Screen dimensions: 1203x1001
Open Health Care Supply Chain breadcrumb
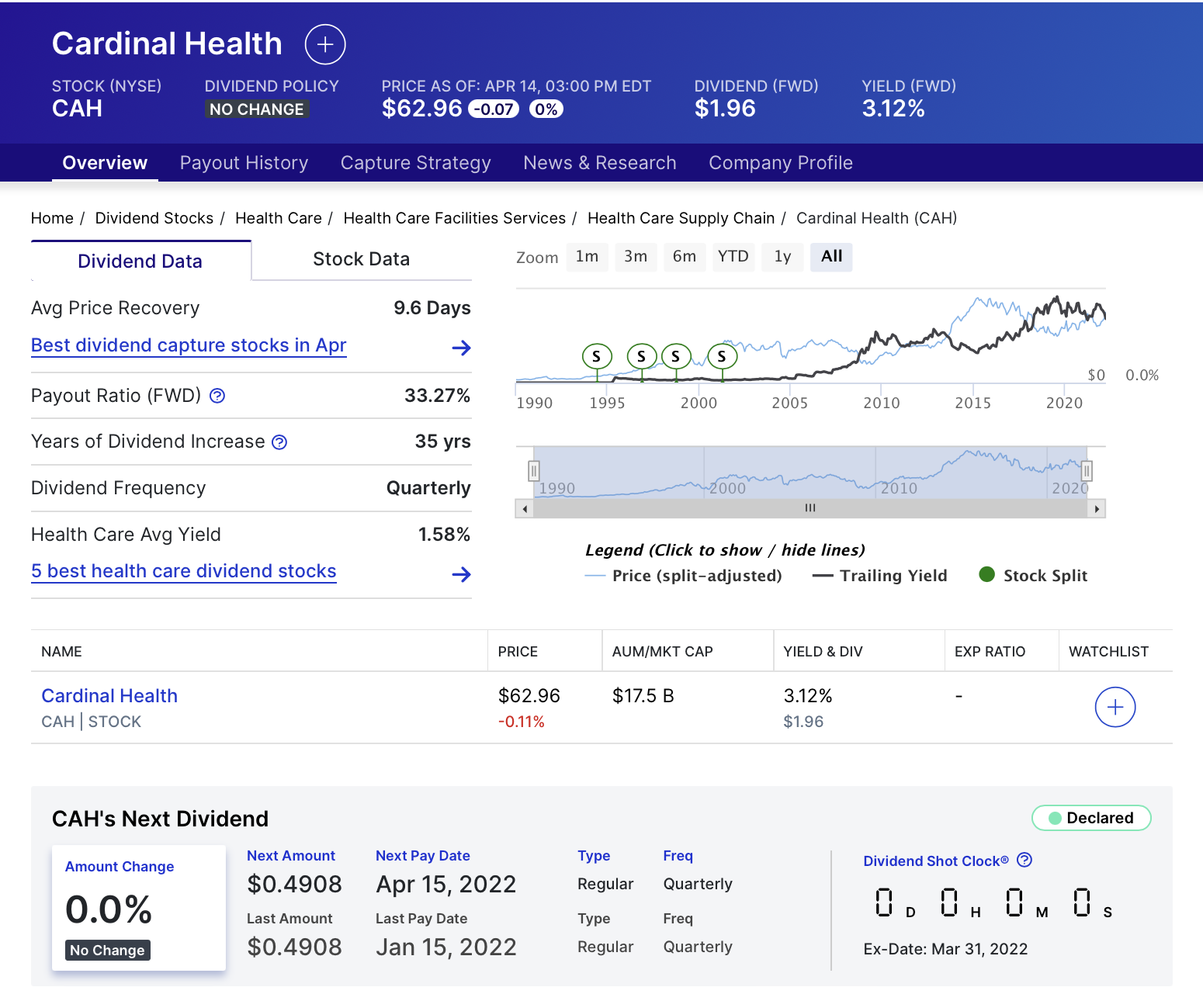pyautogui.click(x=681, y=218)
